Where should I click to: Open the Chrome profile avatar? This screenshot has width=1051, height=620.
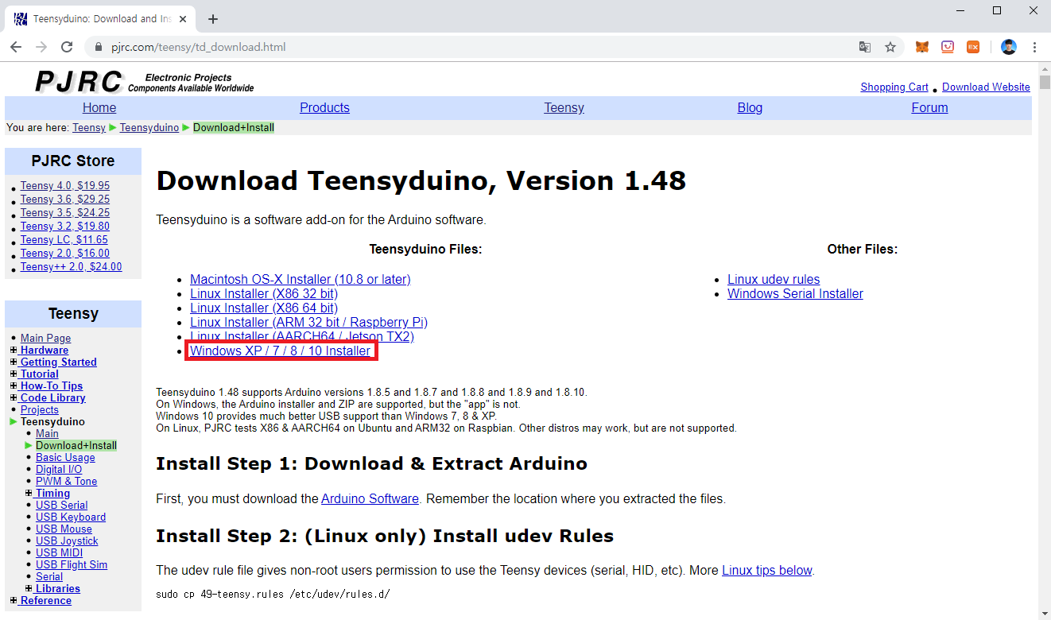[x=1009, y=47]
